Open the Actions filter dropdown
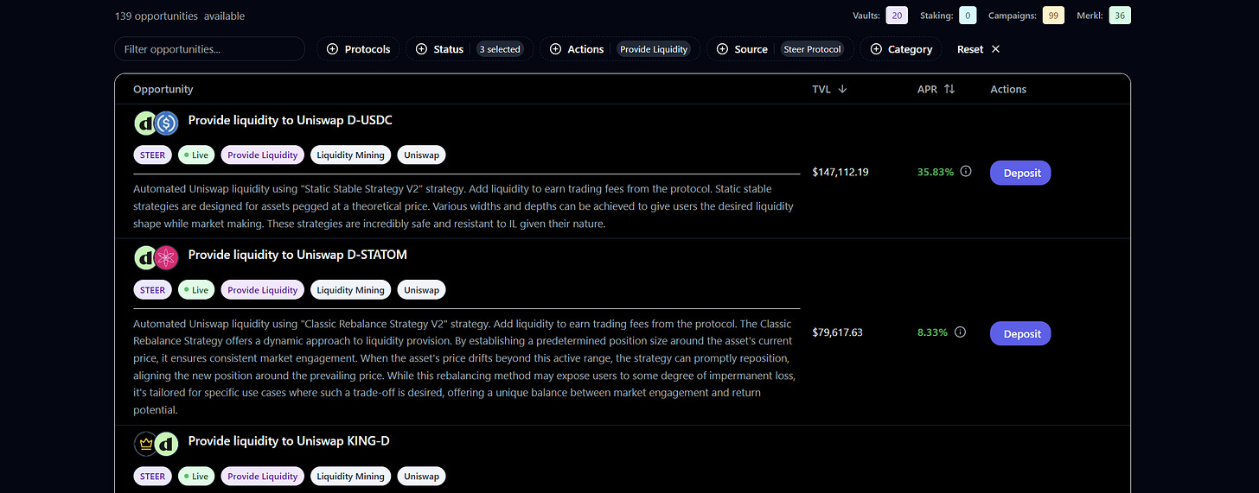The width and height of the screenshot is (1259, 493). point(620,49)
